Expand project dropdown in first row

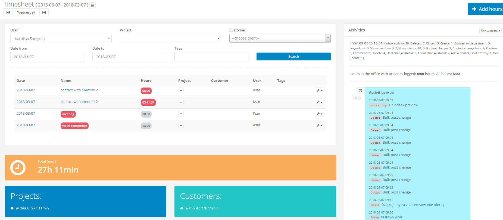181,90
